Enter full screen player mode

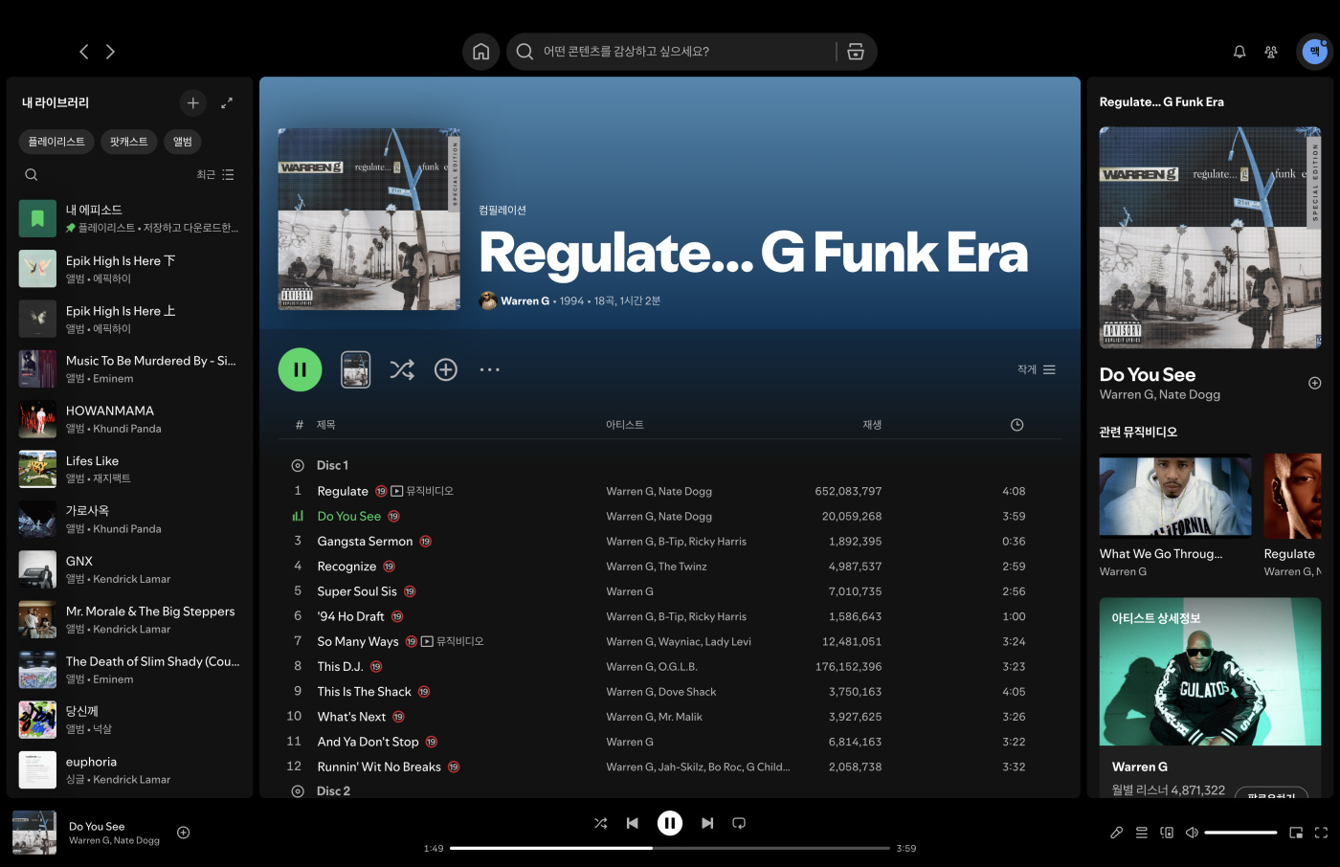[1321, 833]
